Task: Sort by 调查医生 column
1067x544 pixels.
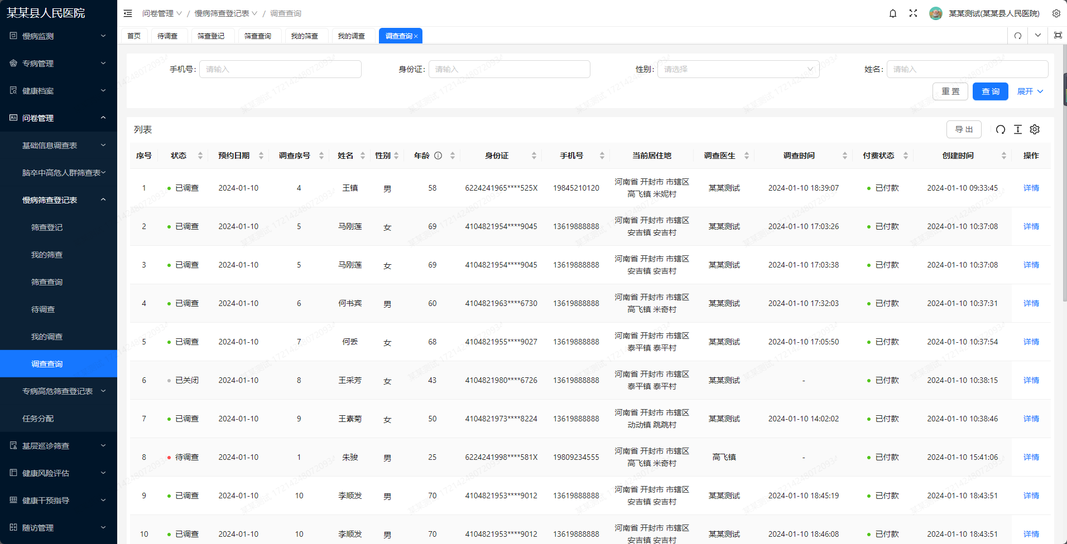Action: point(747,156)
